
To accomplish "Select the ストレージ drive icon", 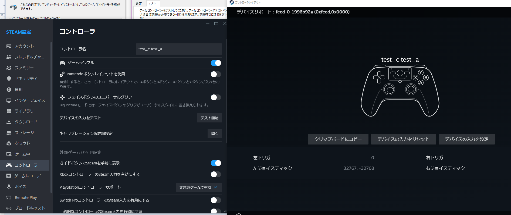I will pos(9,133).
